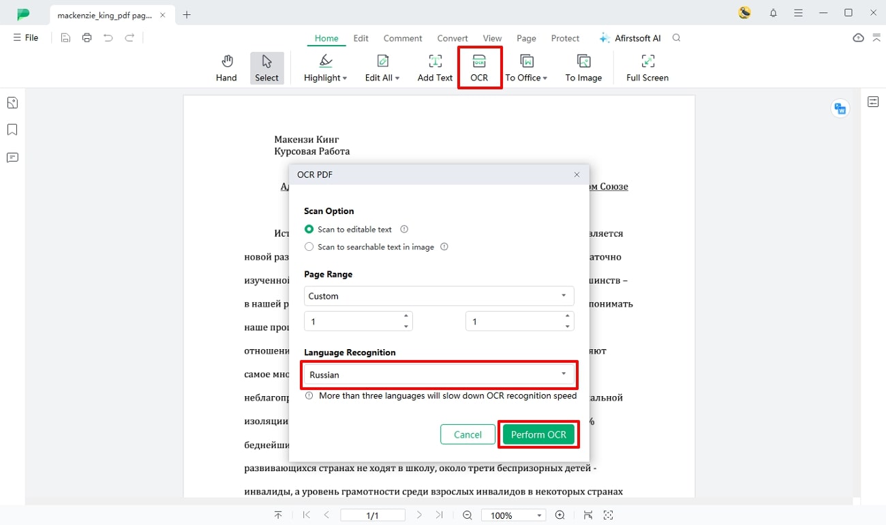Image resolution: width=886 pixels, height=525 pixels.
Task: Switch to the Comment tab
Action: 403,38
